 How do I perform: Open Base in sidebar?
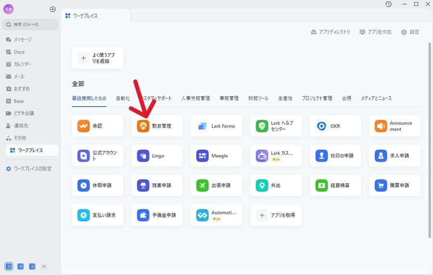coord(30,101)
